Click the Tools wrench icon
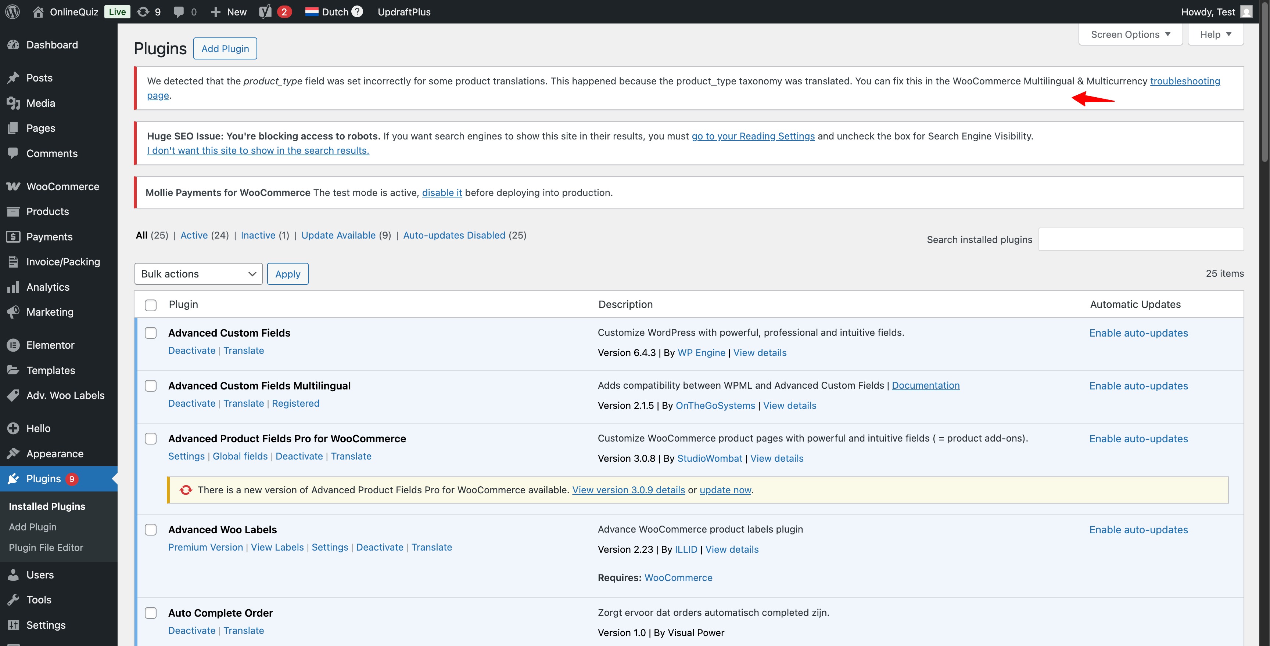Screen dimensions: 1270x646 [x=13, y=599]
